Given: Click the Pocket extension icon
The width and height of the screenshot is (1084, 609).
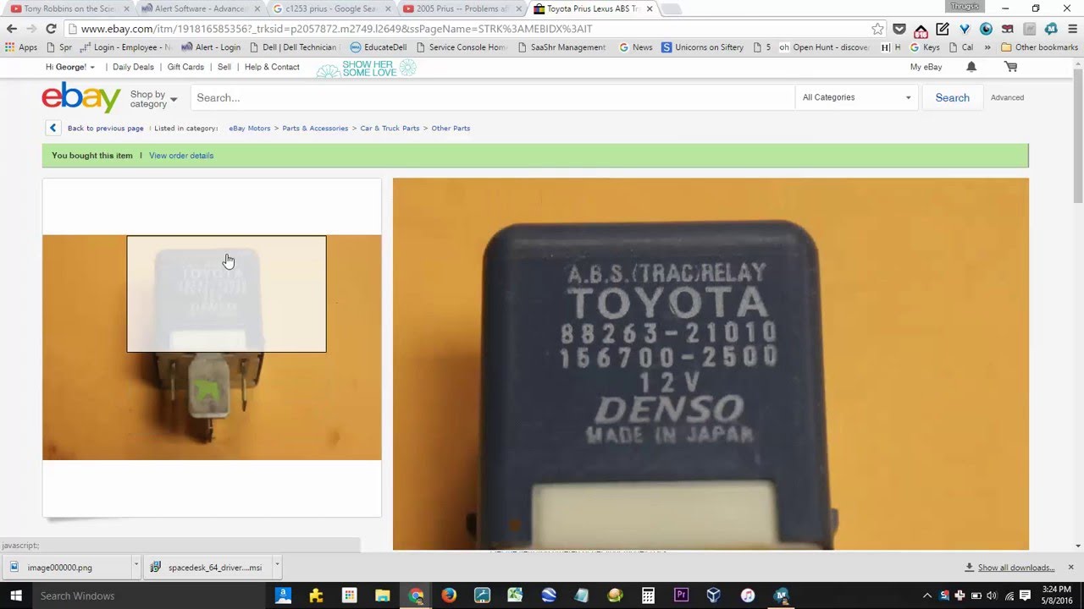Looking at the screenshot, I should [x=899, y=29].
